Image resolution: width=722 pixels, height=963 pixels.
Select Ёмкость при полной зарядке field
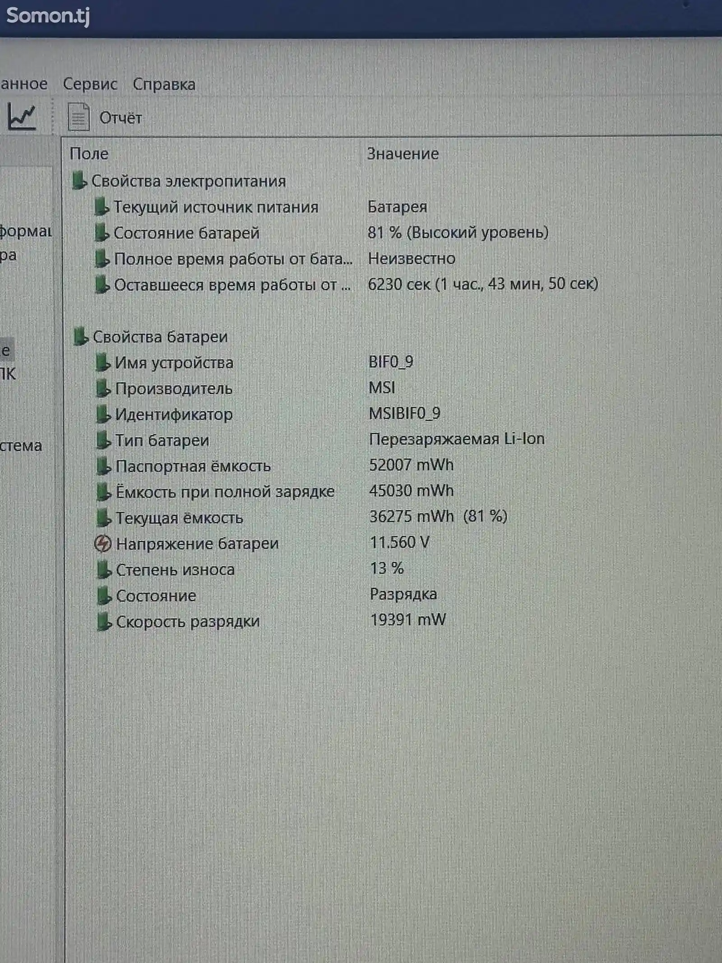click(x=225, y=492)
